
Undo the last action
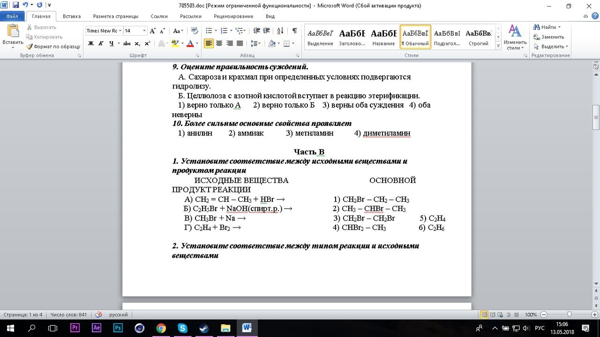26,5
